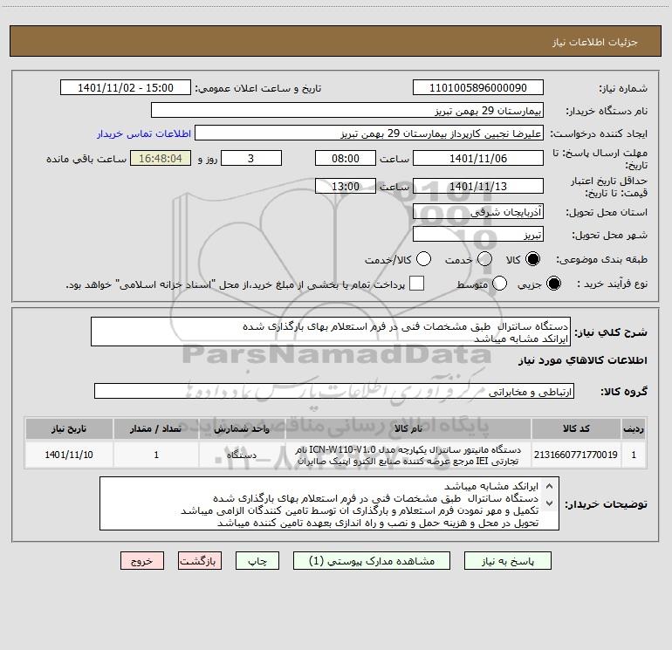Click the استان محل تحویل label
Image resolution: width=672 pixels, height=650 pixels.
point(607,212)
